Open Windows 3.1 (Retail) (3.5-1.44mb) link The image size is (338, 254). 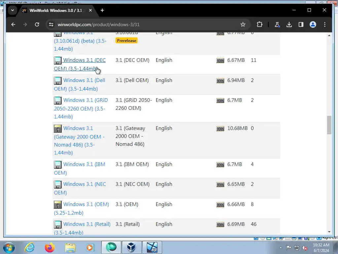tap(82, 228)
